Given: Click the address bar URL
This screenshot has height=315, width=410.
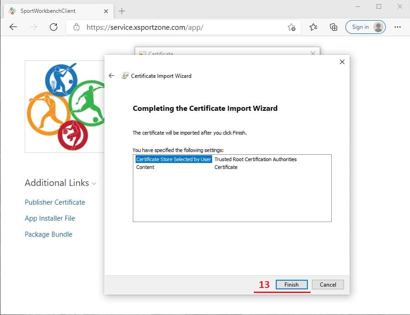Looking at the screenshot, I should [x=145, y=27].
